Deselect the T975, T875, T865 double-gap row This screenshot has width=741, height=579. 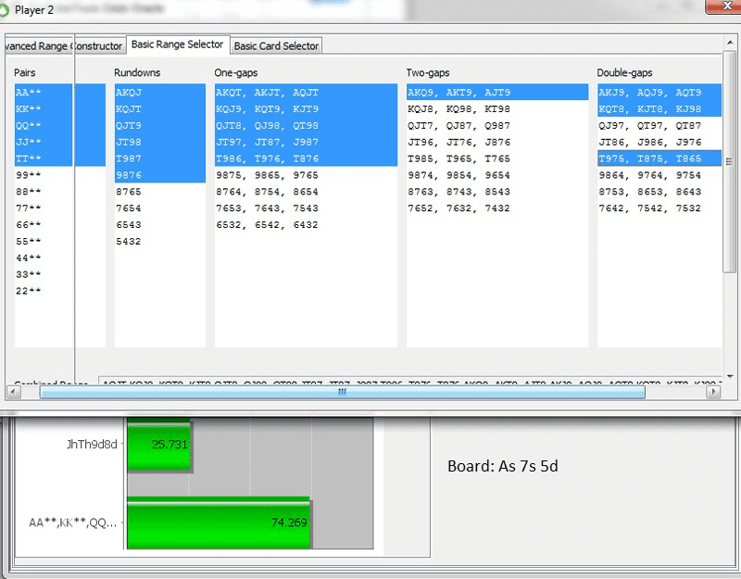point(649,158)
